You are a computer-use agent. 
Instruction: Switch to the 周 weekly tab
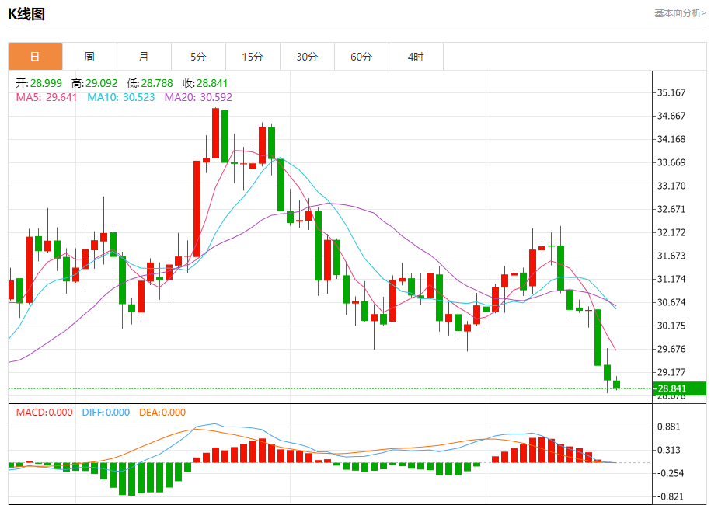point(90,57)
